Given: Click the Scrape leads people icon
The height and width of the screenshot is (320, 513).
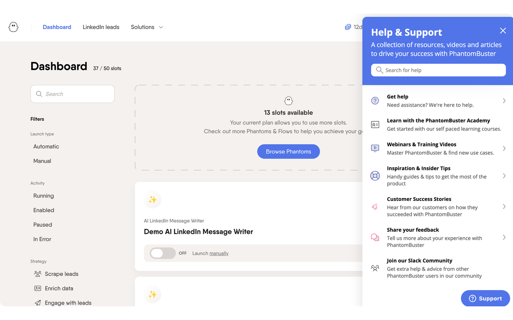Looking at the screenshot, I should (x=38, y=274).
